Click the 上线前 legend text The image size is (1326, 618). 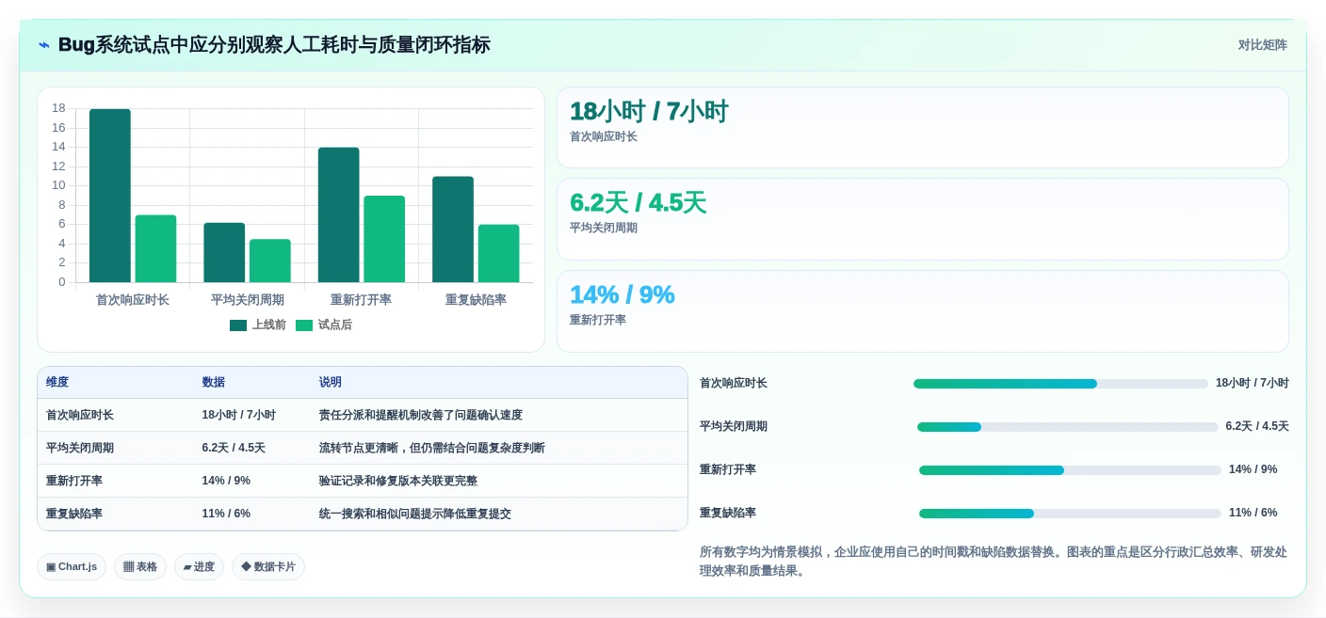[269, 325]
